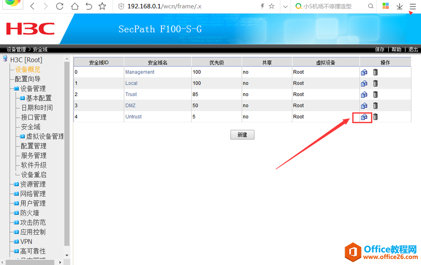Open the DMZ zone link
Screen dimensions: 421x265
point(131,105)
